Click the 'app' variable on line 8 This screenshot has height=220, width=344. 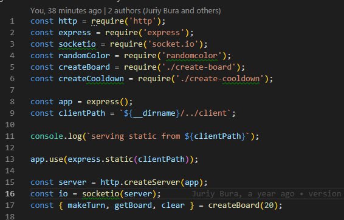click(66, 102)
